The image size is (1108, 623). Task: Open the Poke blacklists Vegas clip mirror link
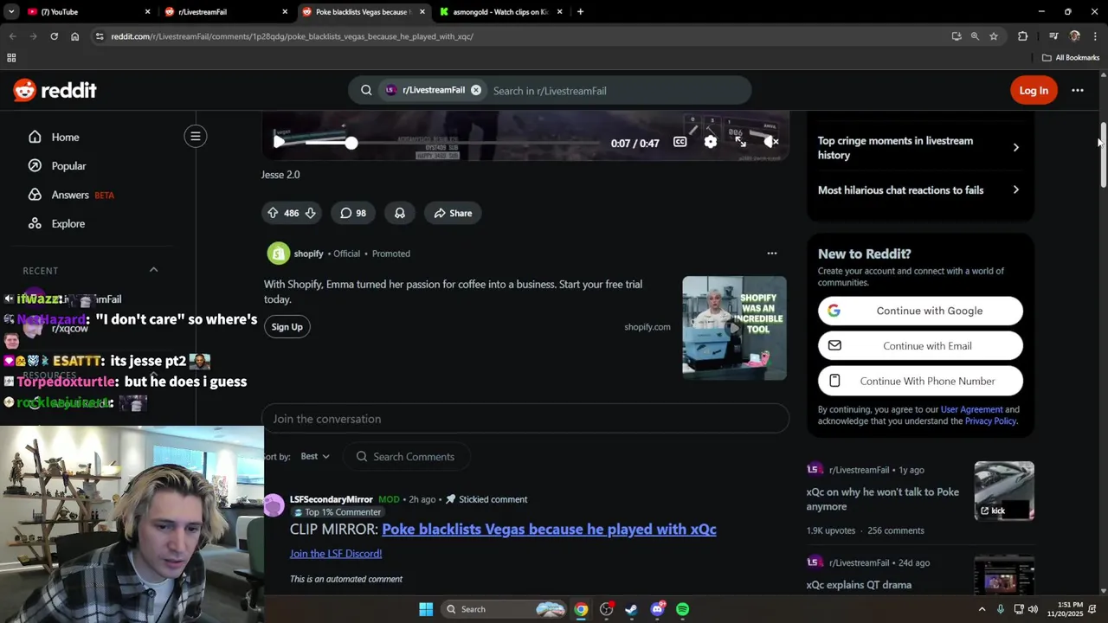click(549, 530)
